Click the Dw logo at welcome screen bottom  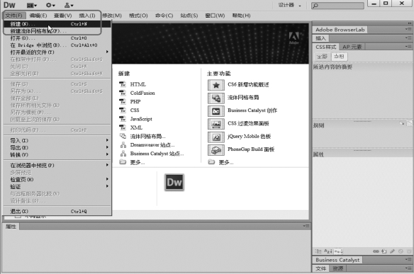[x=174, y=182]
